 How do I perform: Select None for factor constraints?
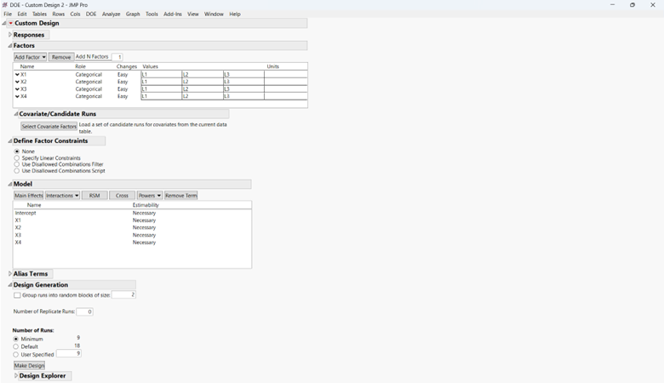pyautogui.click(x=17, y=151)
